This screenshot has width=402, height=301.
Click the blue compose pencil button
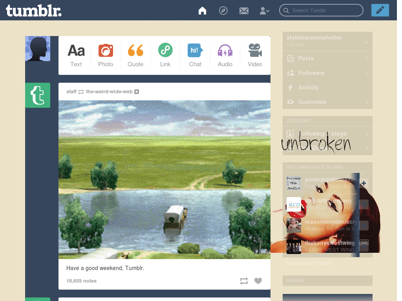(x=380, y=10)
